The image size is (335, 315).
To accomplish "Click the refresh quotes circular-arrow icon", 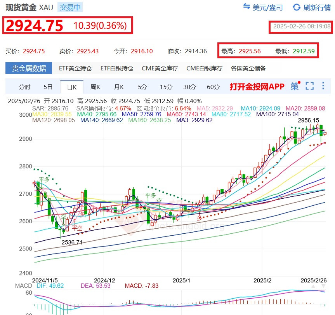I will click(x=297, y=7).
